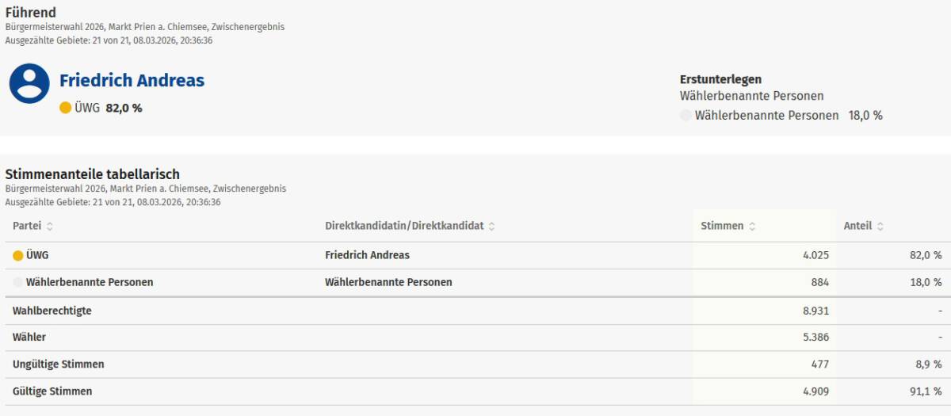Click the Friedrich Andreas table cell
Viewport: 951px width, 416px height.
coord(367,256)
